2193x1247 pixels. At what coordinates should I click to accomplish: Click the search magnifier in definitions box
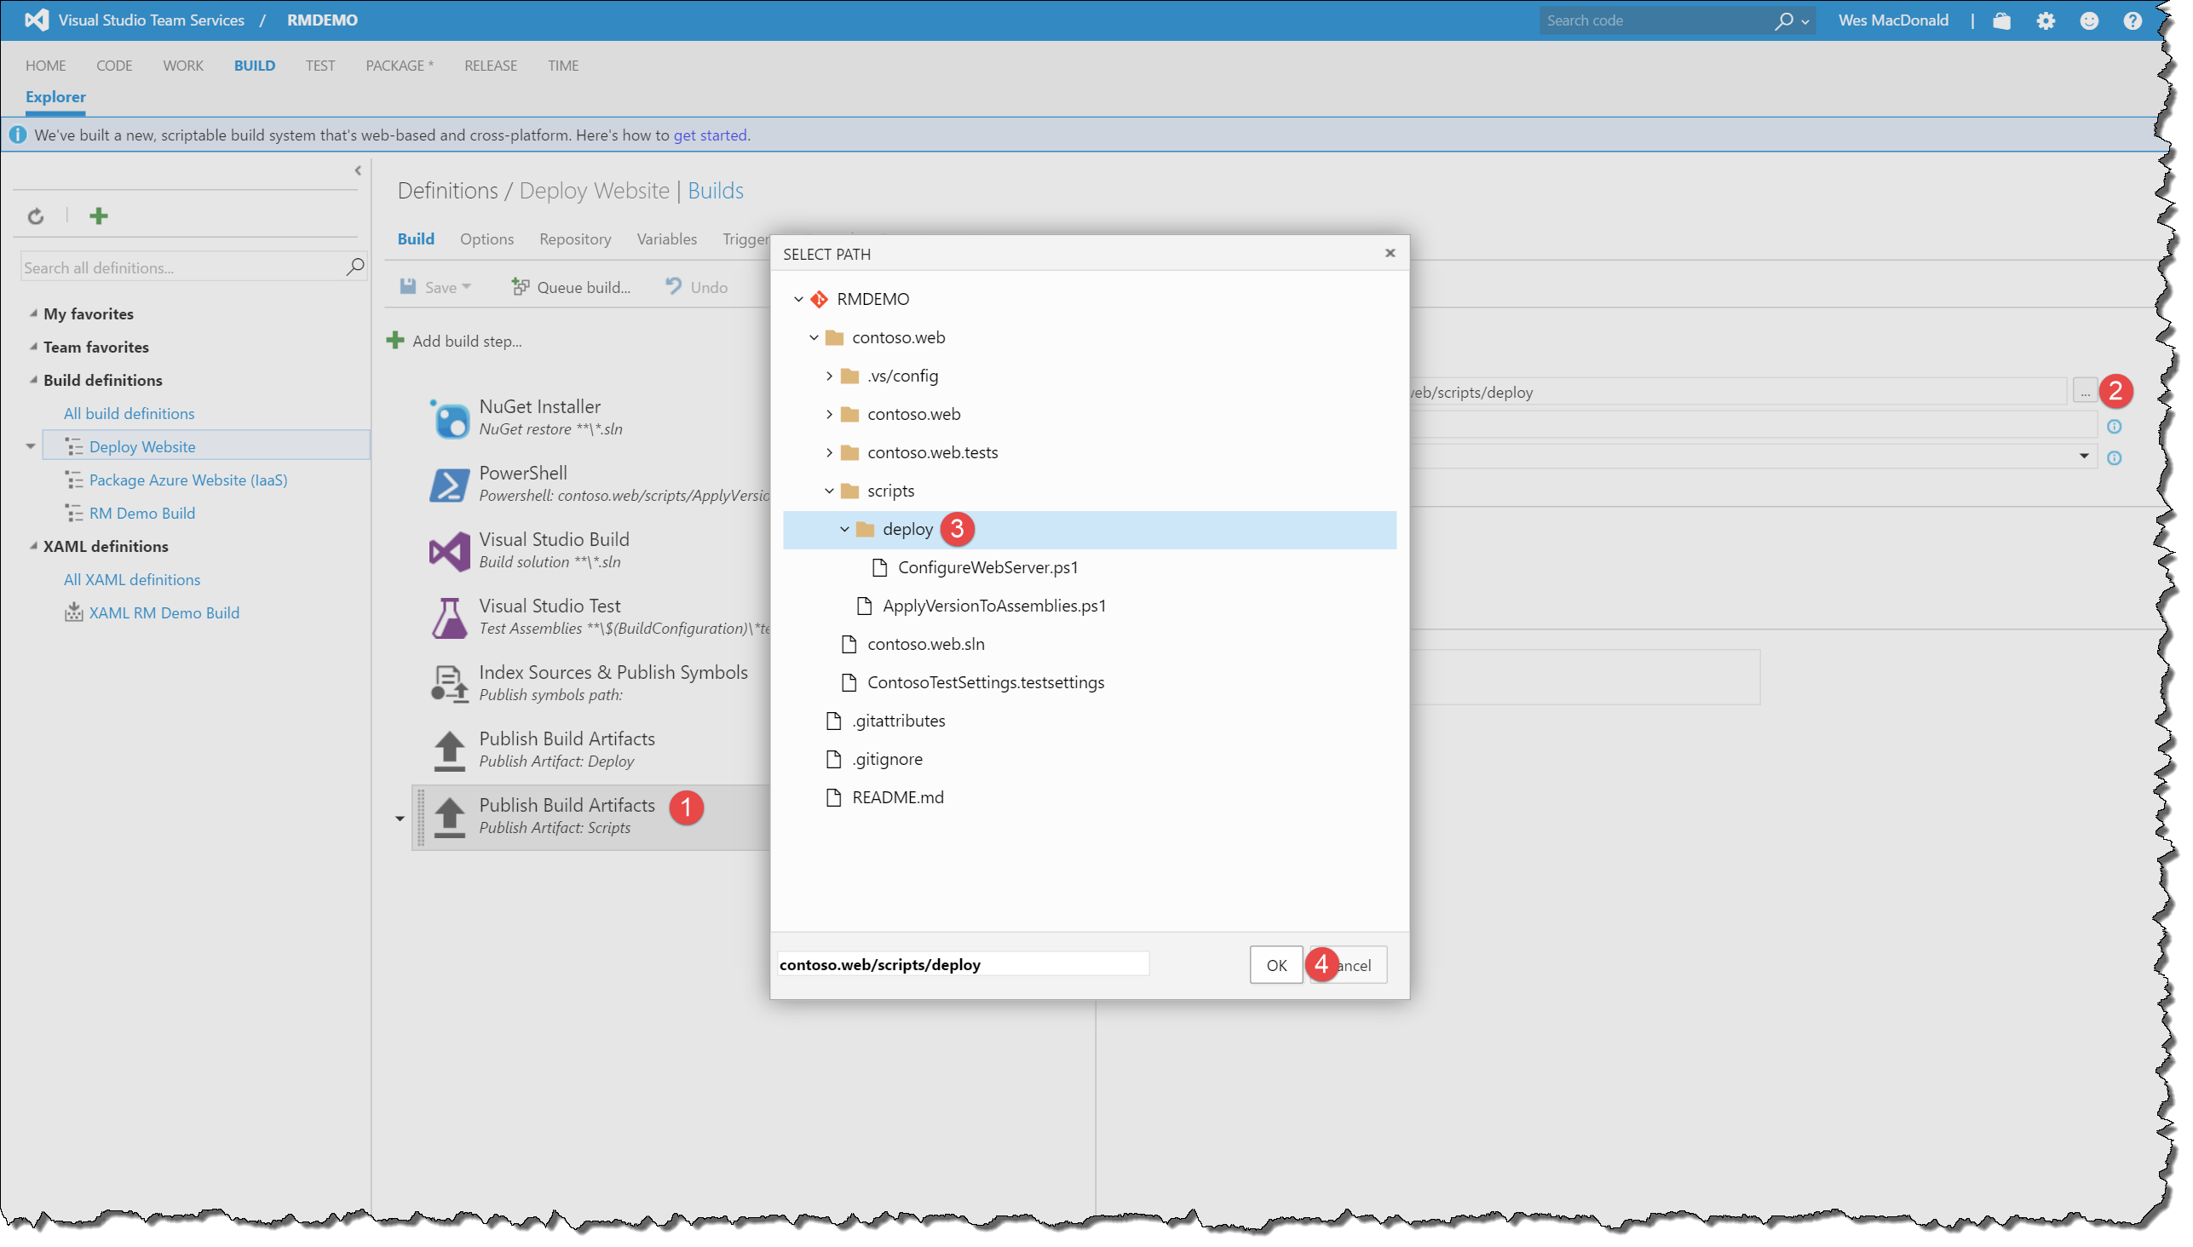click(354, 267)
